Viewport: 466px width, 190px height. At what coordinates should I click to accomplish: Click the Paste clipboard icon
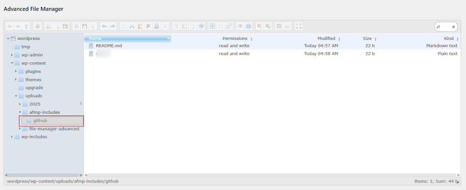coord(140,26)
